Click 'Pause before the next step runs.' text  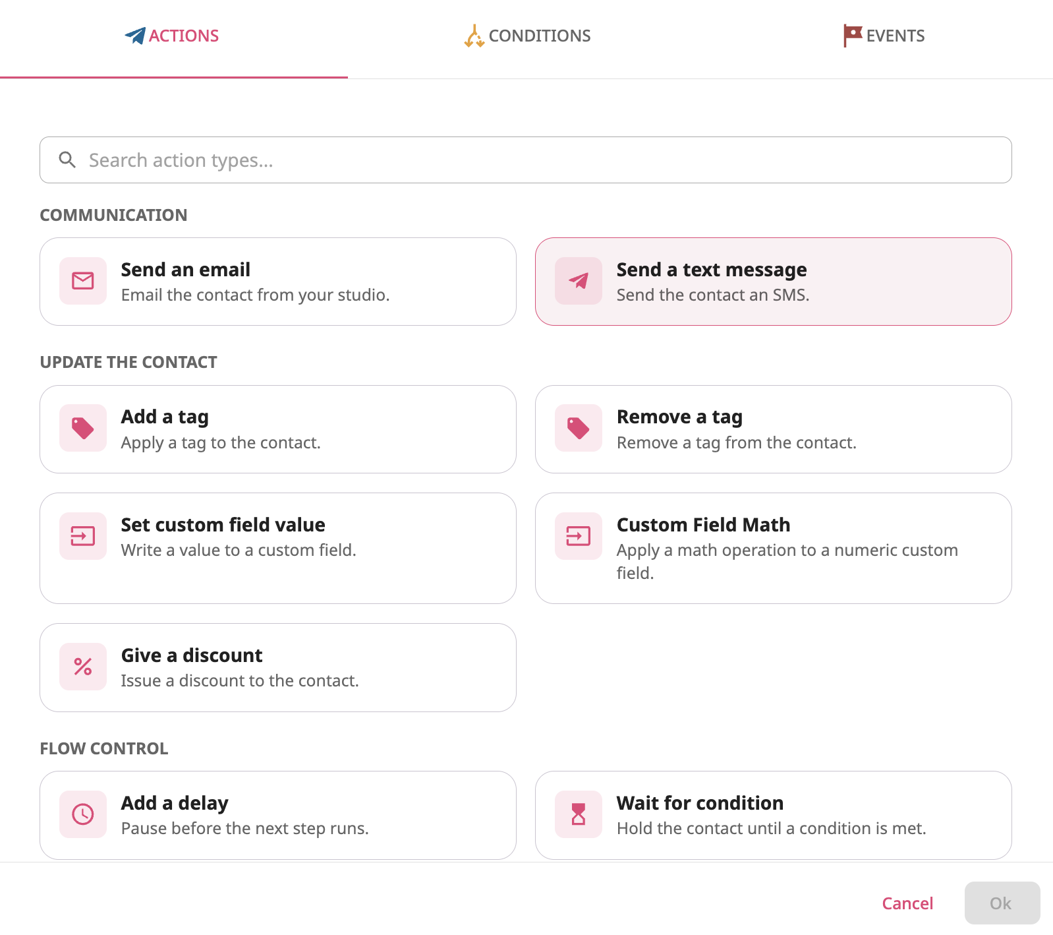(x=244, y=828)
